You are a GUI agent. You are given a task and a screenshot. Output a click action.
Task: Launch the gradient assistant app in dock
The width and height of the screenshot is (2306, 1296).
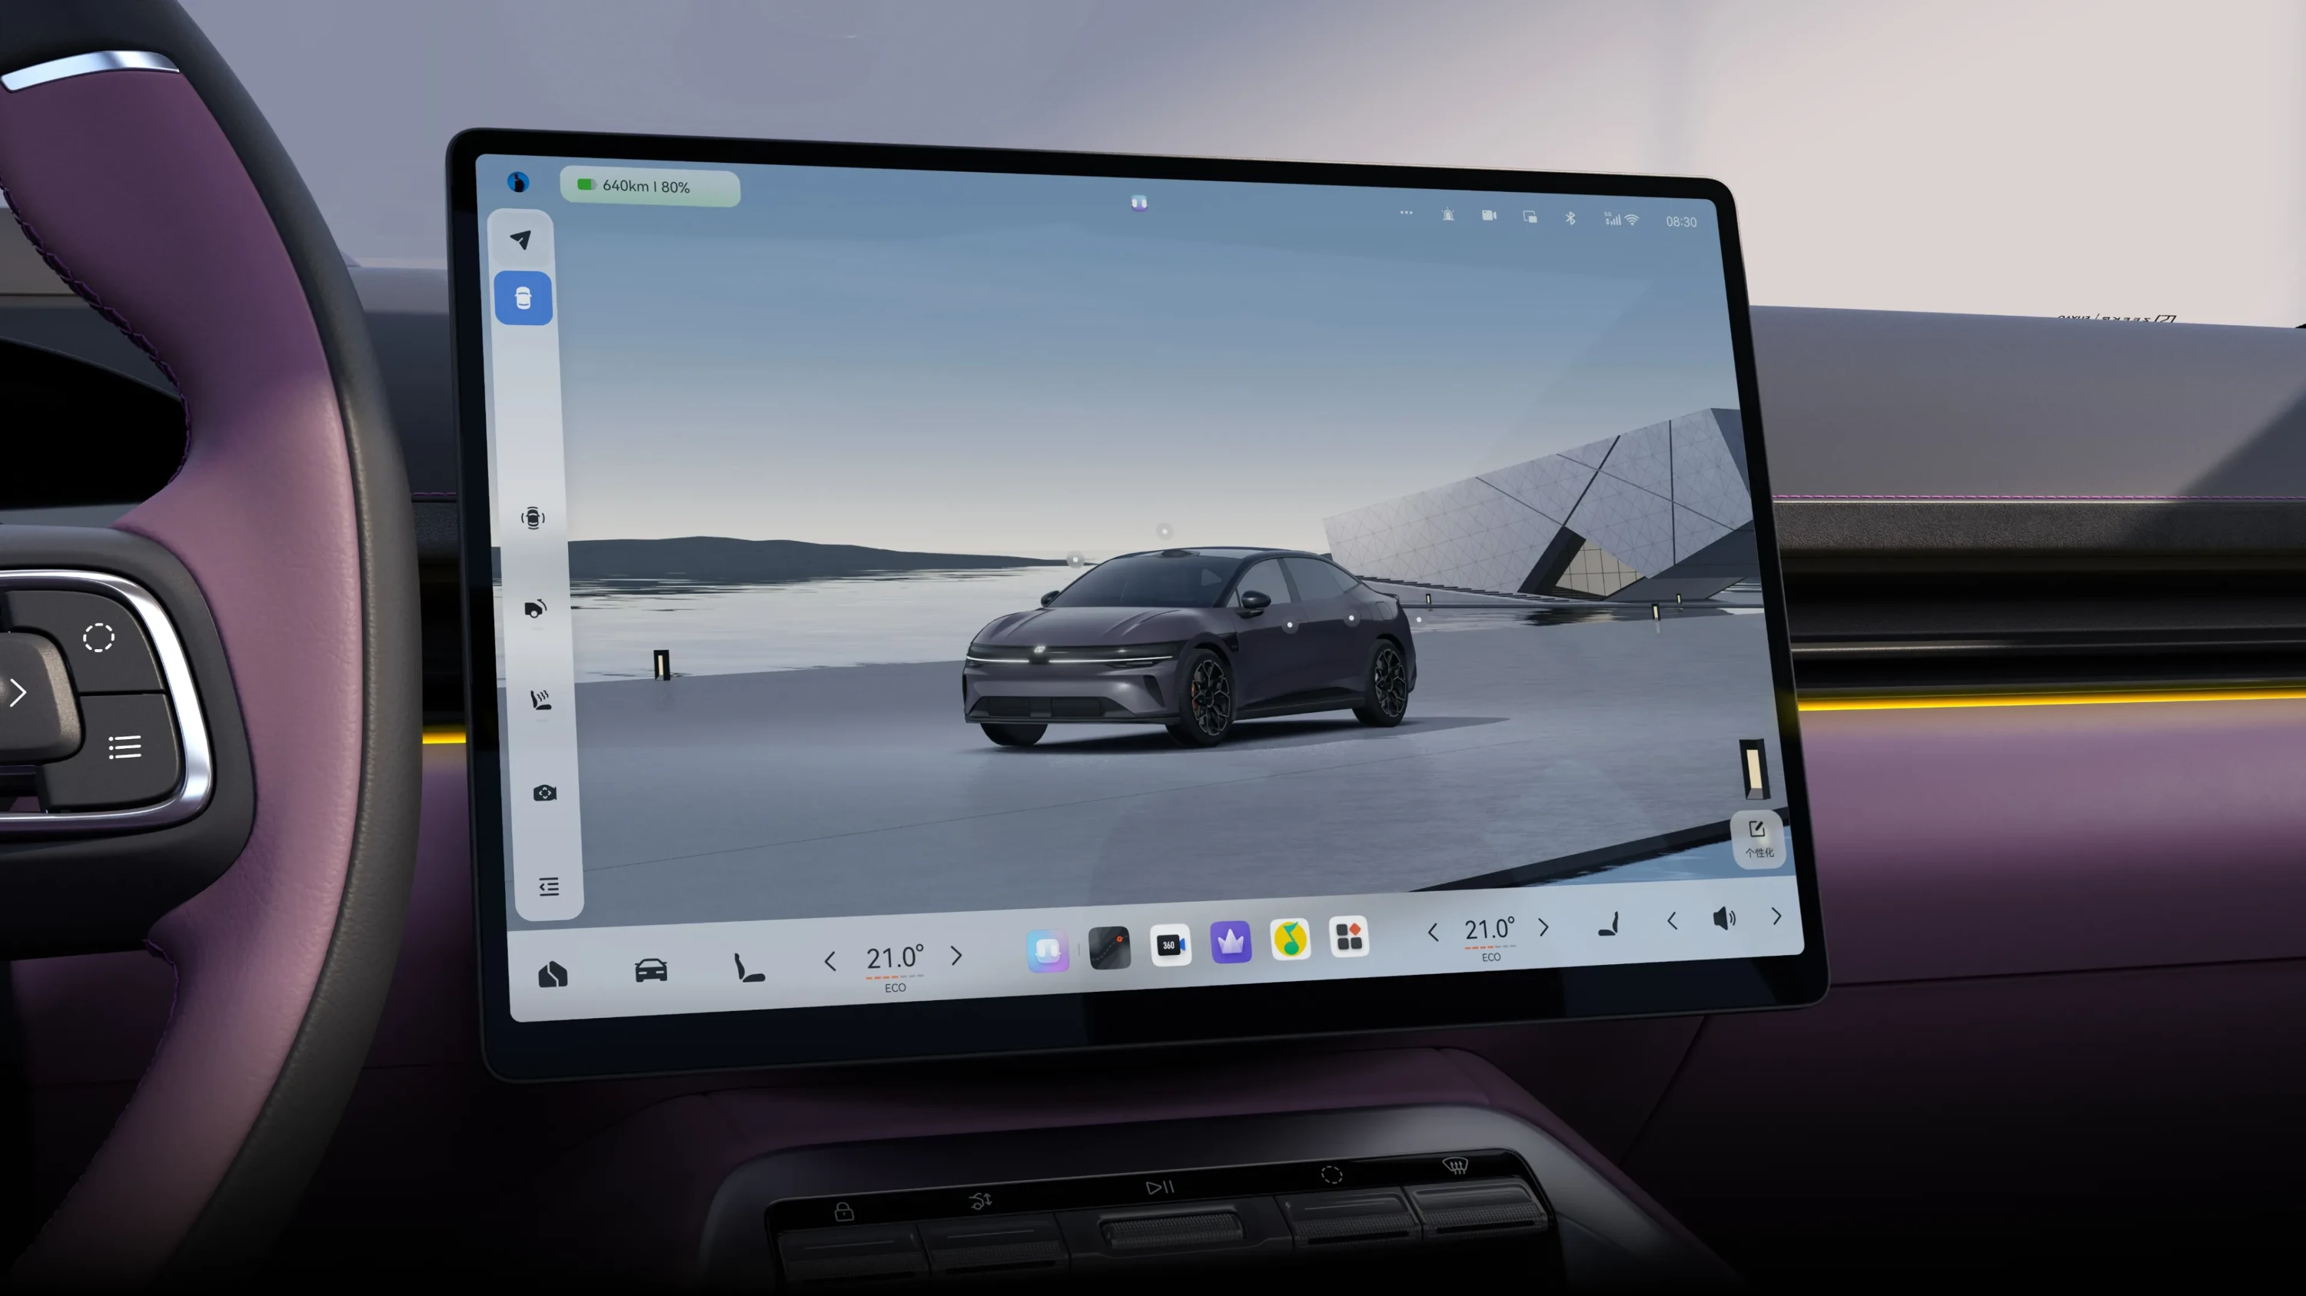coord(1048,950)
